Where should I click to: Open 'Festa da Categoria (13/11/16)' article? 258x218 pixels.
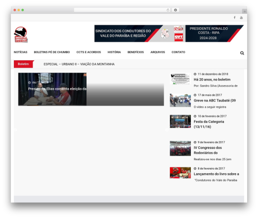pos(209,124)
